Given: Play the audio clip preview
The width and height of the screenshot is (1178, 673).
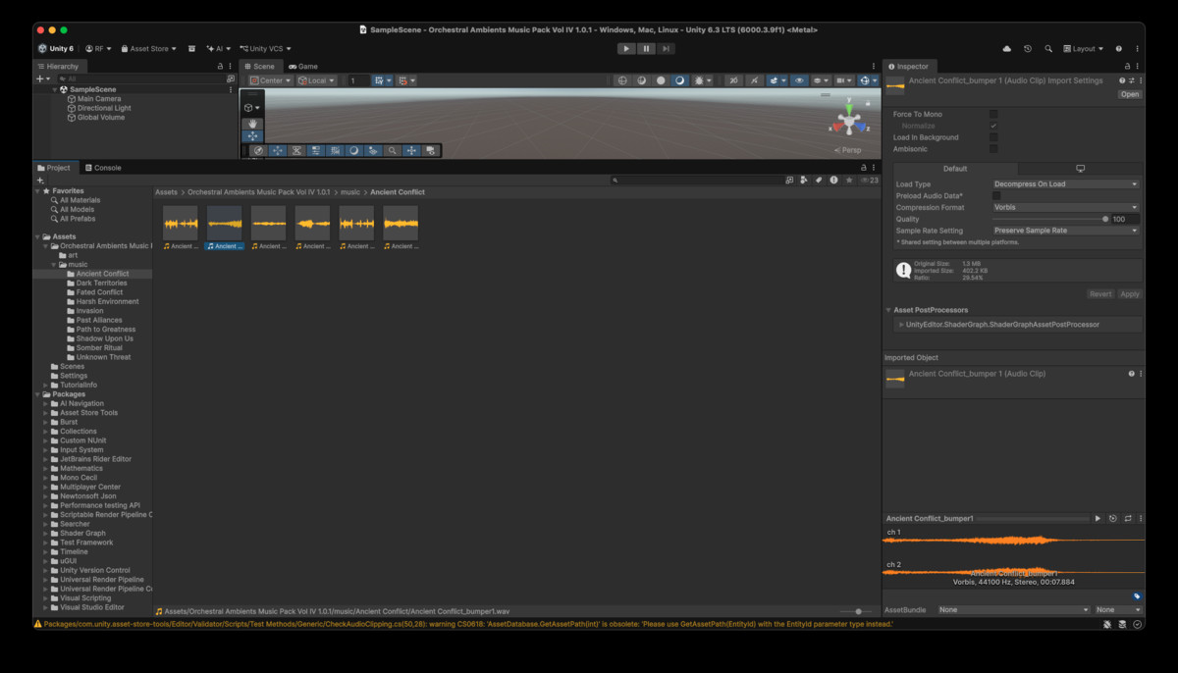Looking at the screenshot, I should 1098,518.
